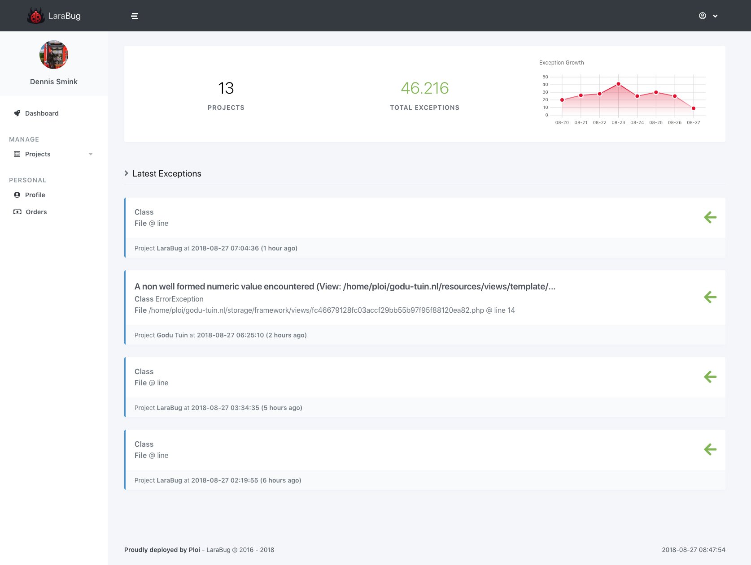751x565 pixels.
Task: Click the LaraBug ladybug logo icon
Action: [x=35, y=16]
